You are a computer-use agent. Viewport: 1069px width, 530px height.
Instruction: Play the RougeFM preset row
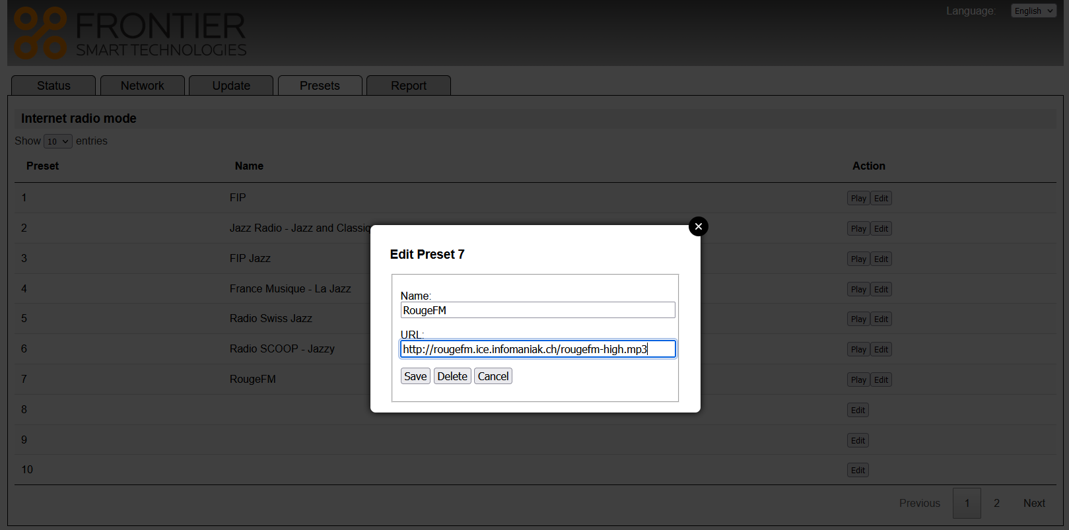(858, 380)
